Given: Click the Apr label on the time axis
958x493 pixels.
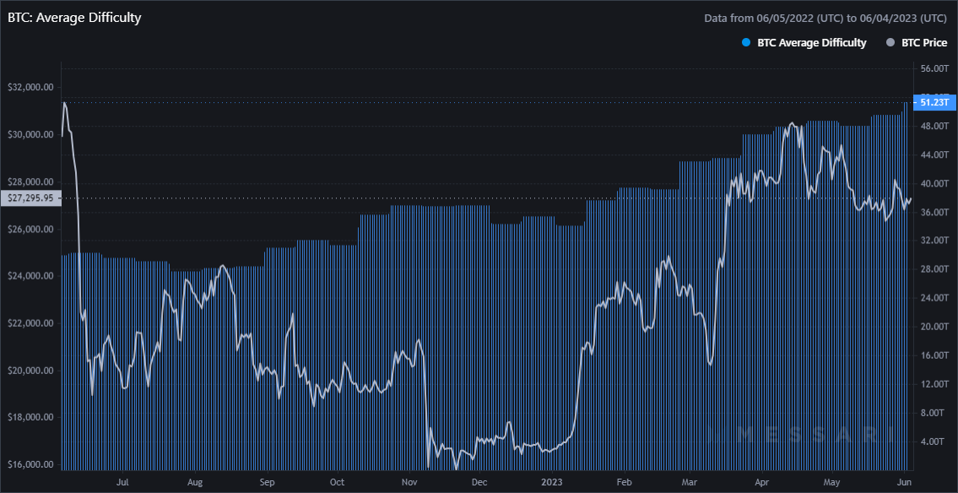Looking at the screenshot, I should pos(761,481).
